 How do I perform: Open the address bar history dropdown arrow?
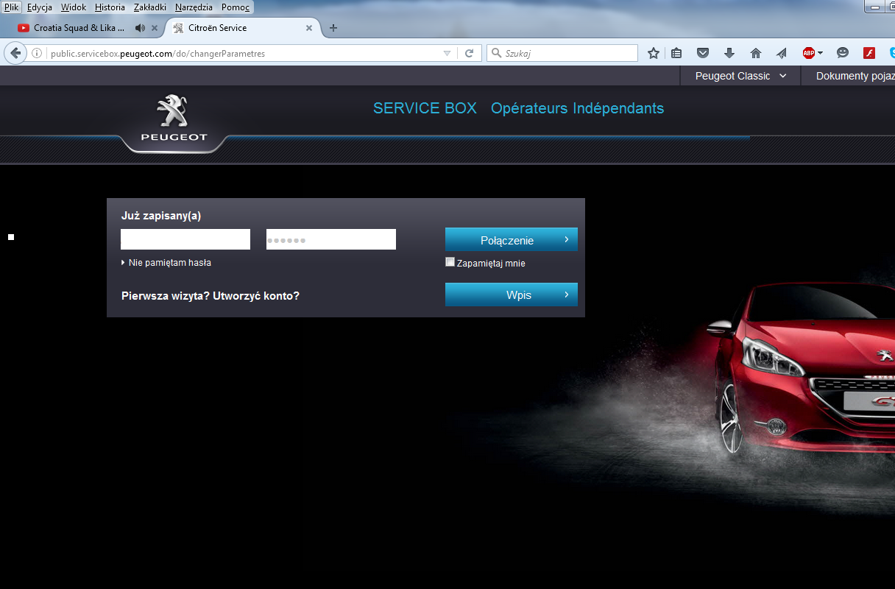(447, 53)
